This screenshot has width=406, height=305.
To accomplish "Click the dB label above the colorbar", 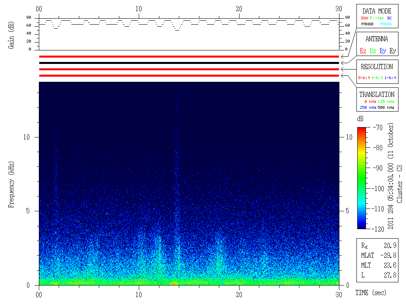I will (360, 119).
